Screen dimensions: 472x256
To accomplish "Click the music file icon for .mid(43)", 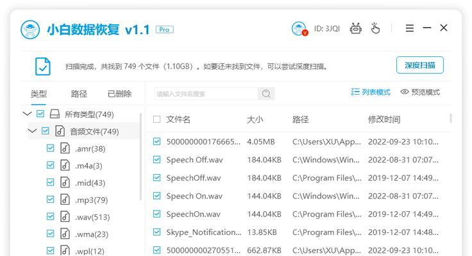I will 65,182.
